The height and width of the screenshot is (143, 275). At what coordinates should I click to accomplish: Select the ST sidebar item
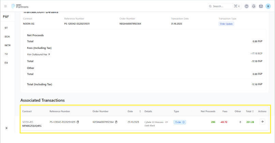click(6, 28)
